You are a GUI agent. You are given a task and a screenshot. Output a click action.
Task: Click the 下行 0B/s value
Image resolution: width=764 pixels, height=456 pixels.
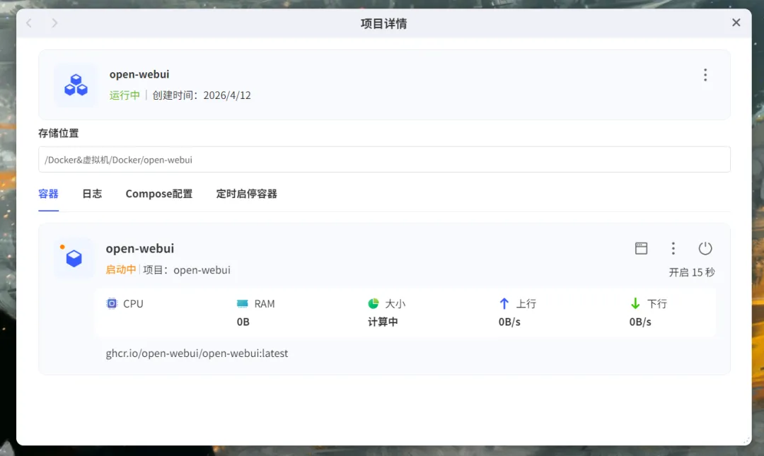640,322
